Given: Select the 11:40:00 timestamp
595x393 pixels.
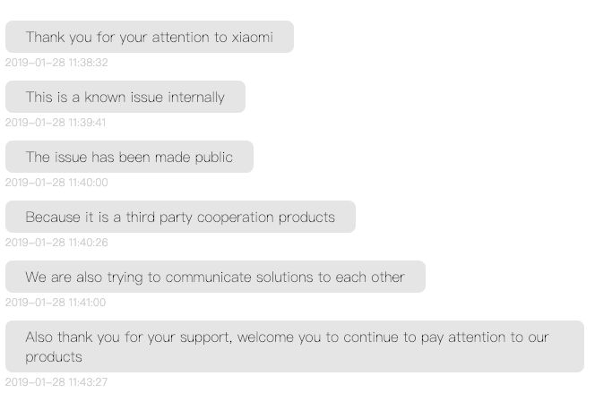Looking at the screenshot, I should 56,183.
